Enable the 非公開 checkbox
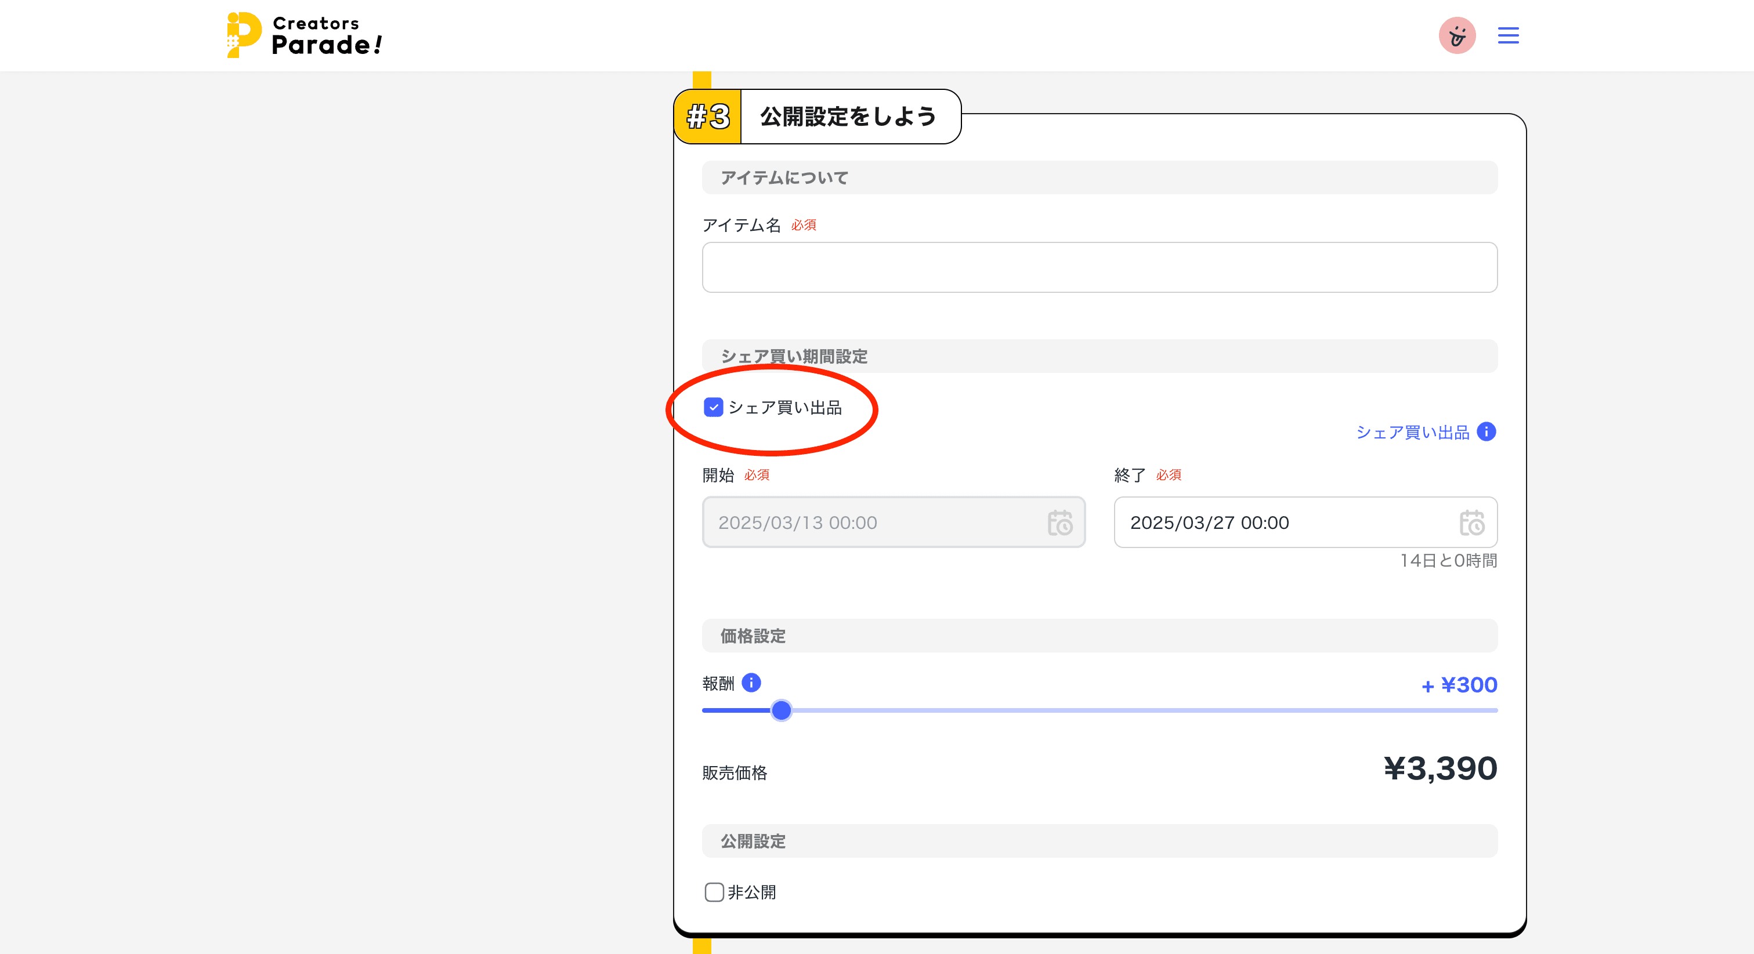 (714, 892)
